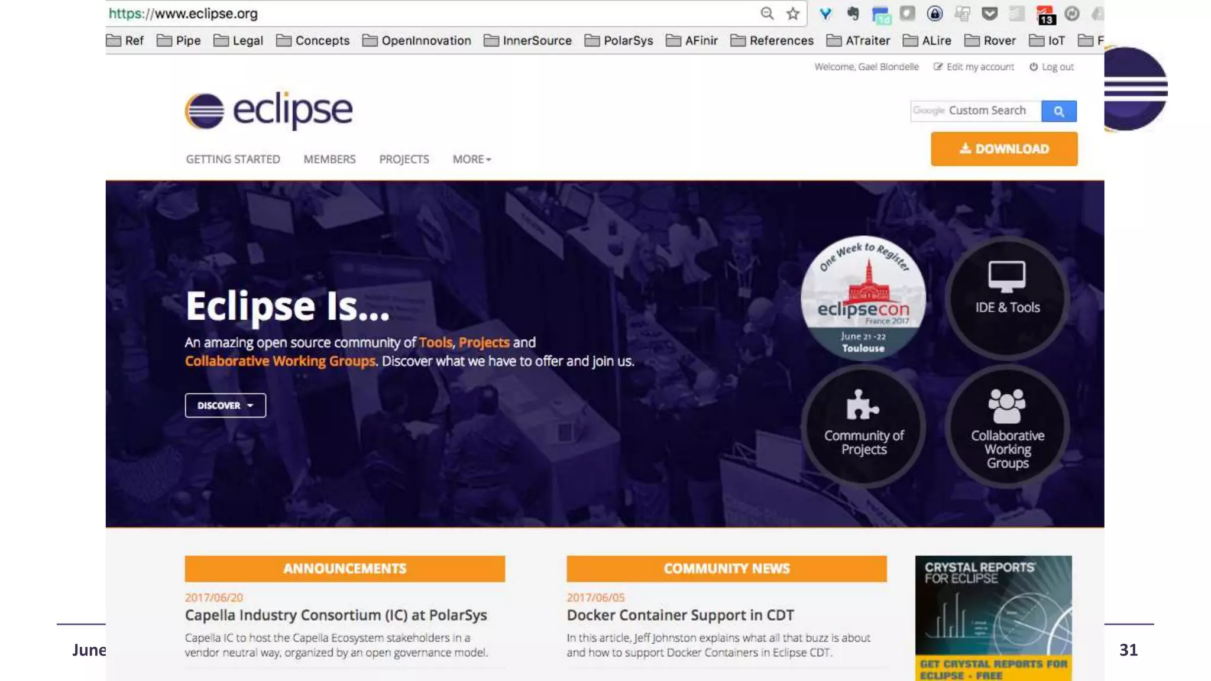The height and width of the screenshot is (681, 1211).
Task: Click the 2017/06/20 announcement date
Action: pos(214,598)
